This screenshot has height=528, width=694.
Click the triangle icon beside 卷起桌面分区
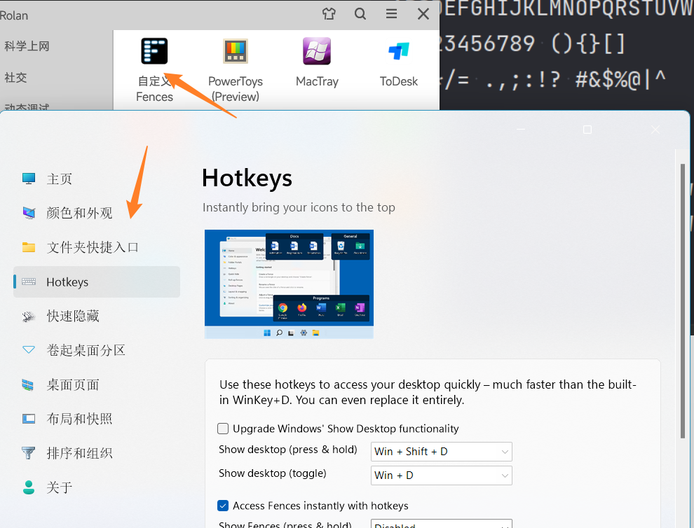[x=29, y=350]
